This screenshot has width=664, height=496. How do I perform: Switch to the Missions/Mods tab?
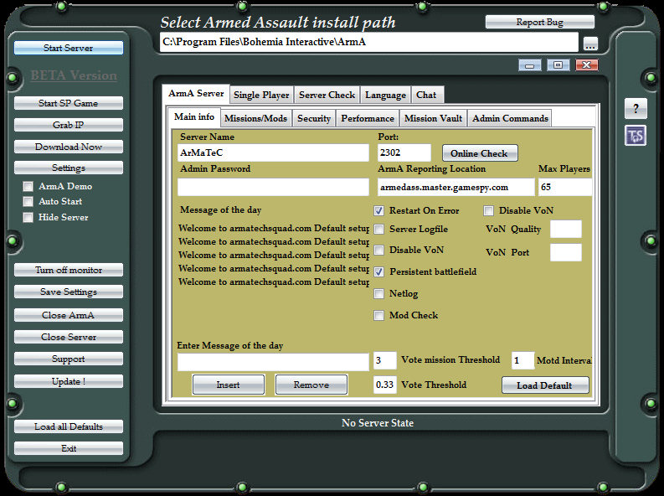click(x=256, y=119)
